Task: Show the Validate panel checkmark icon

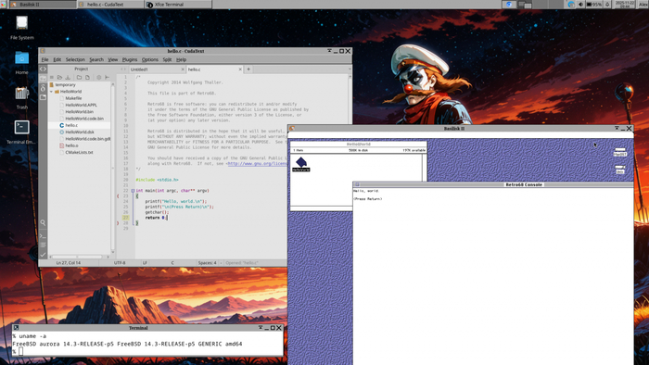Action: point(43,255)
